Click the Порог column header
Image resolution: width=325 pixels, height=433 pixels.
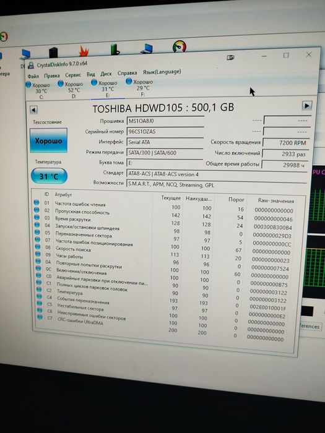236,199
